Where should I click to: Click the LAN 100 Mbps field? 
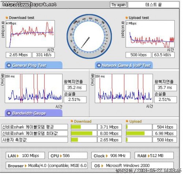pyautogui.click(x=25, y=156)
